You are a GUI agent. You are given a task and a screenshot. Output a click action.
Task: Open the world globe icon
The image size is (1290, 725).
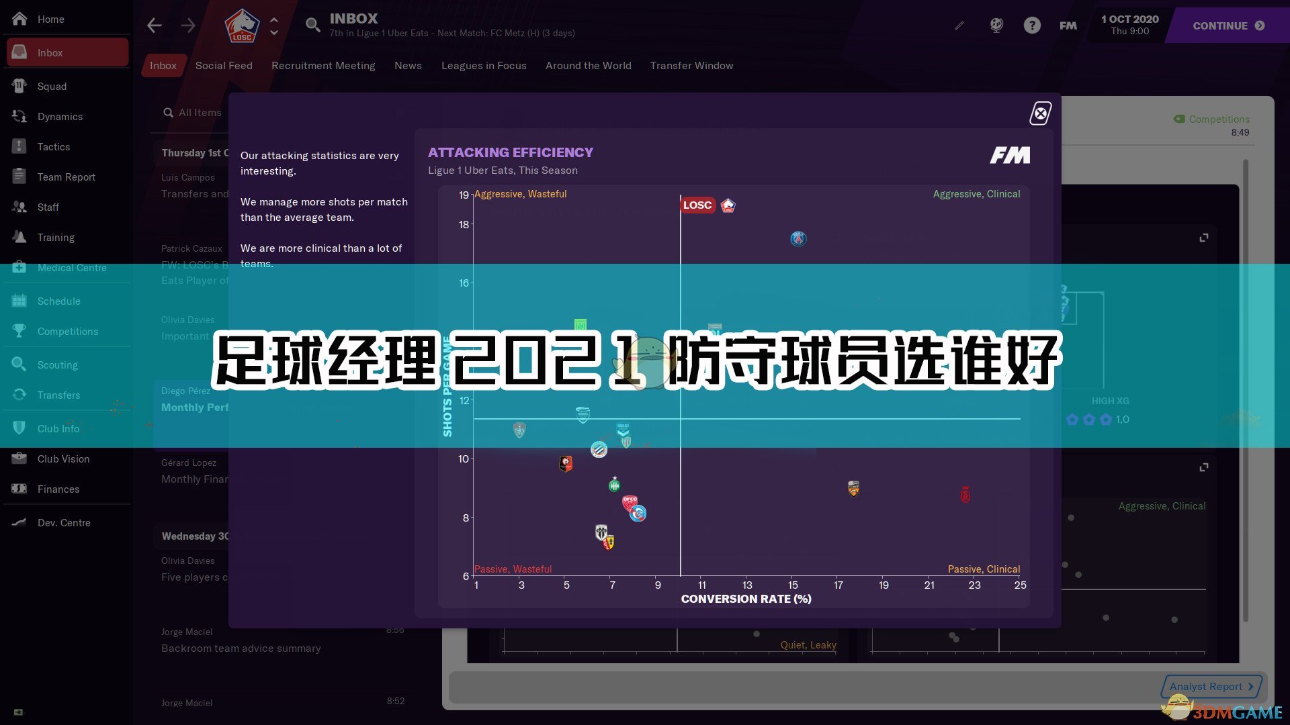[x=996, y=26]
